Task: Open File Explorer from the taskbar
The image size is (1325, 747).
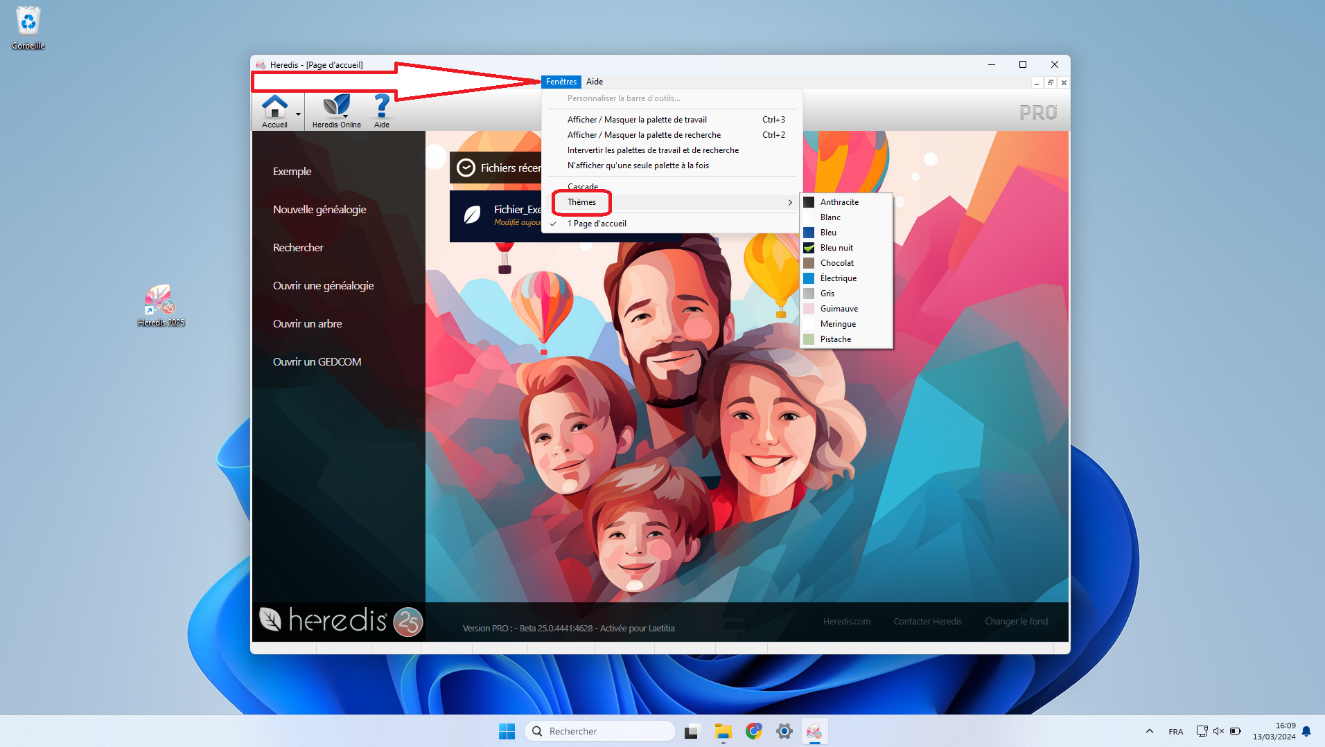Action: point(723,731)
